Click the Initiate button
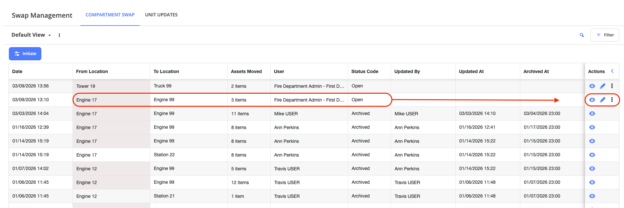The image size is (624, 208). point(25,54)
